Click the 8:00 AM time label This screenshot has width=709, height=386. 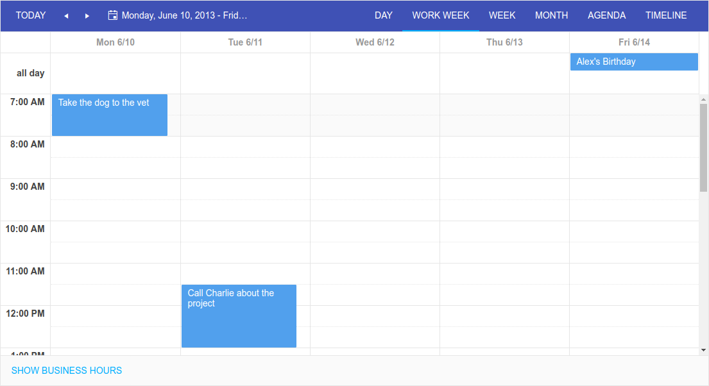27,144
